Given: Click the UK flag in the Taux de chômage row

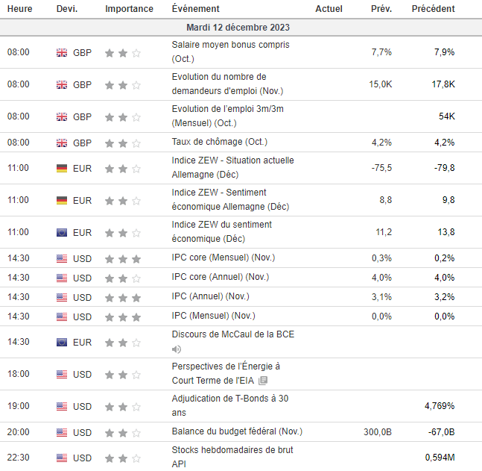Looking at the screenshot, I should tap(62, 142).
